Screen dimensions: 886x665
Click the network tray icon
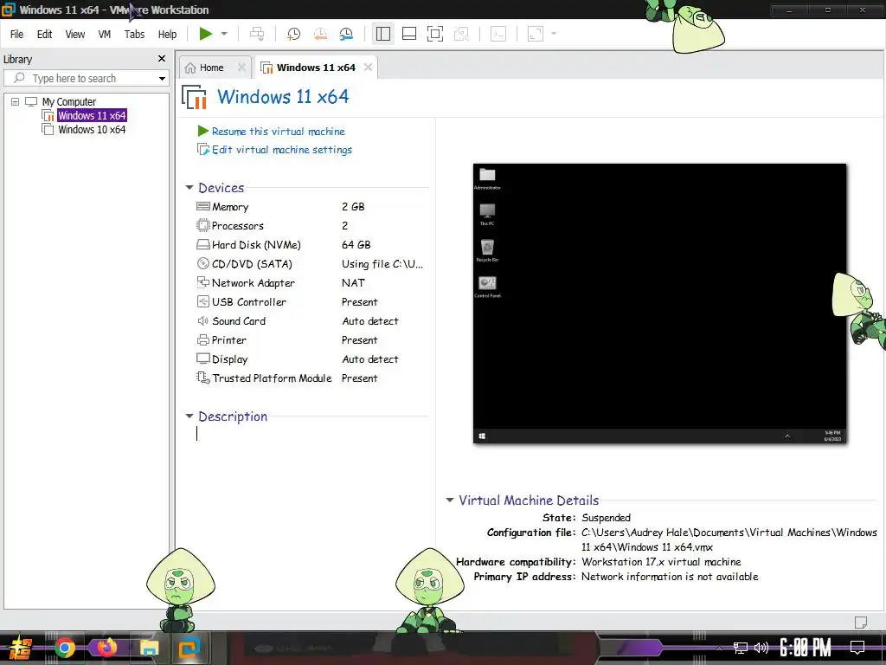pos(741,648)
